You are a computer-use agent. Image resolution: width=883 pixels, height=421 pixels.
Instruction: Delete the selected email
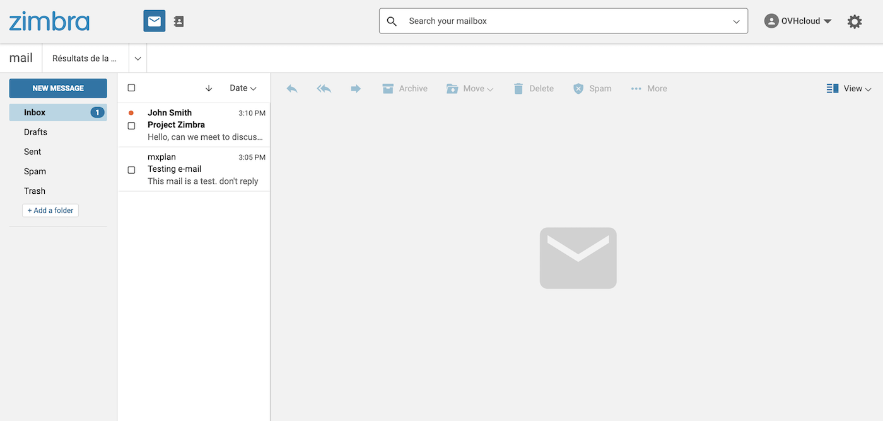pos(533,88)
